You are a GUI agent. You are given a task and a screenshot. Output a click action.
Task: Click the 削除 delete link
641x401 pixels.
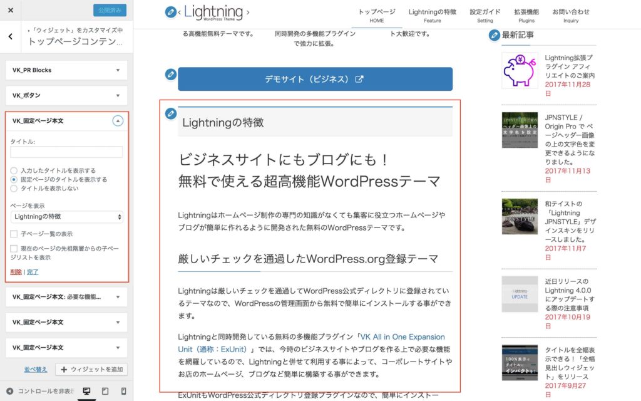point(16,272)
